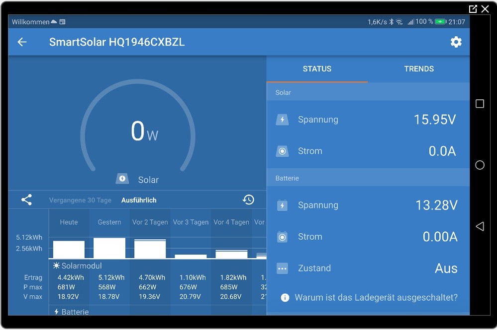Share history data with share icon

(27, 200)
